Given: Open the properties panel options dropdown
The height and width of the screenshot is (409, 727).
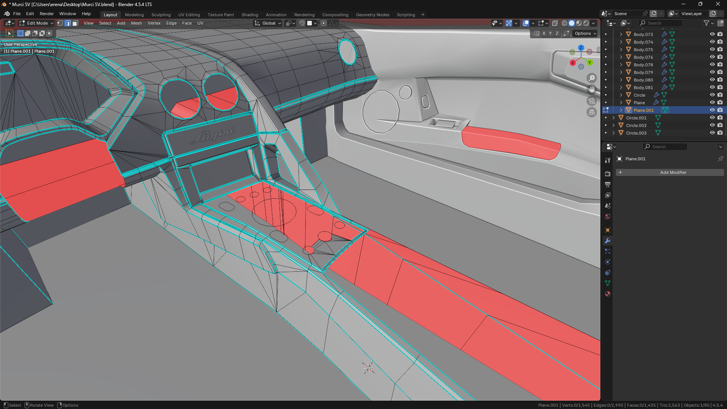Looking at the screenshot, I should click(x=720, y=147).
